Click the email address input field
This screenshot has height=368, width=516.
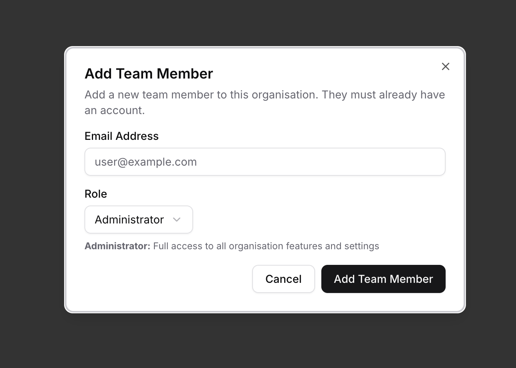265,162
